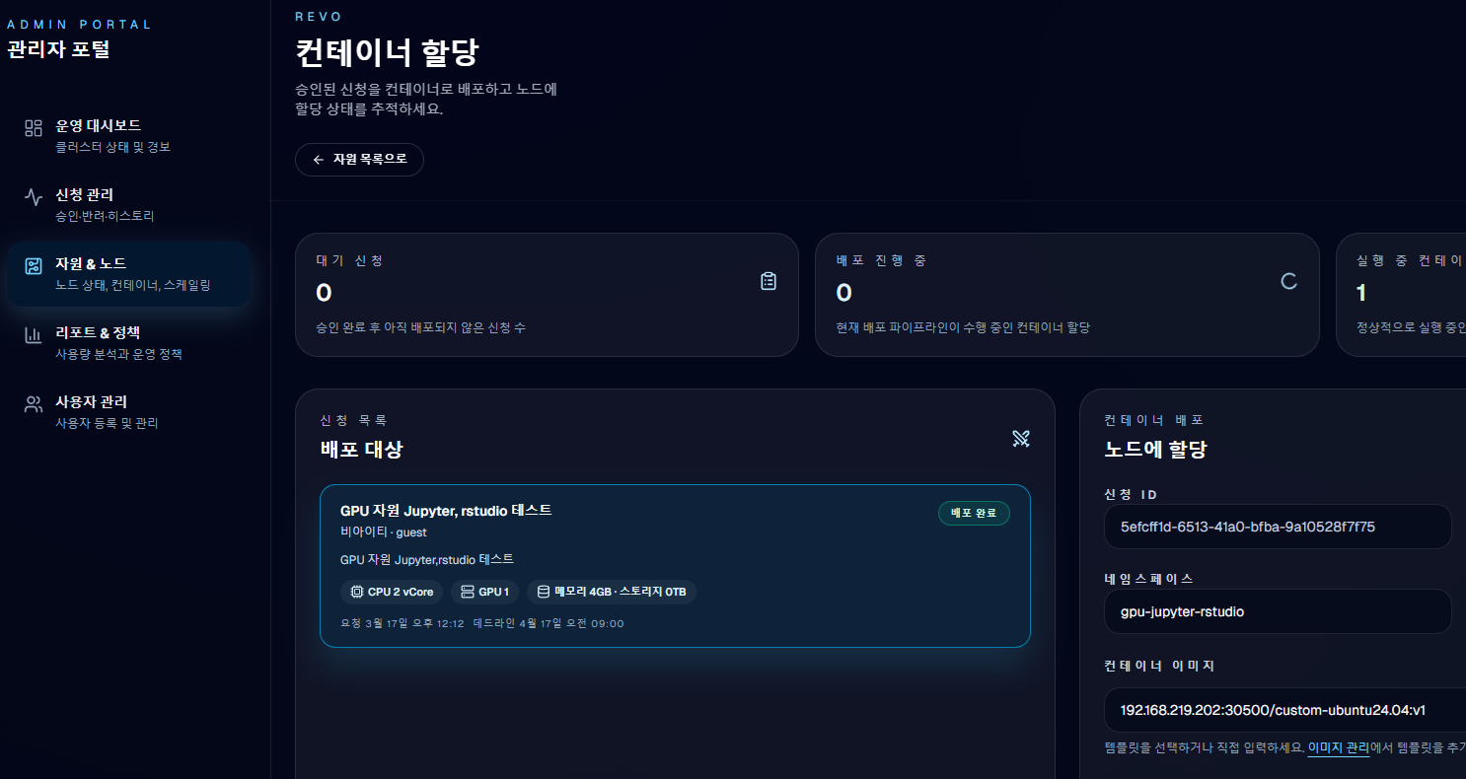The image size is (1466, 779).
Task: Click the spinner icon on the 배포 진행 중 card
Action: [x=1288, y=281]
